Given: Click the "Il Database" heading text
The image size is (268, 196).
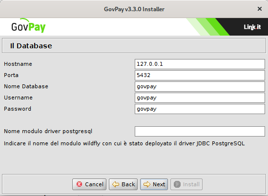Looking at the screenshot, I should coord(31,46).
